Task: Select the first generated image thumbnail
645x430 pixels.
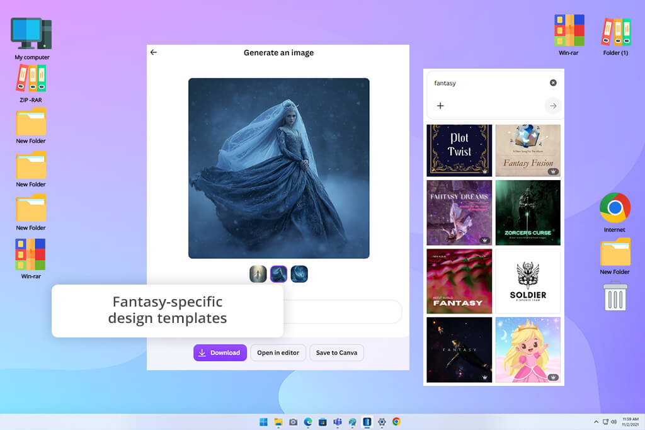Action: click(x=258, y=274)
